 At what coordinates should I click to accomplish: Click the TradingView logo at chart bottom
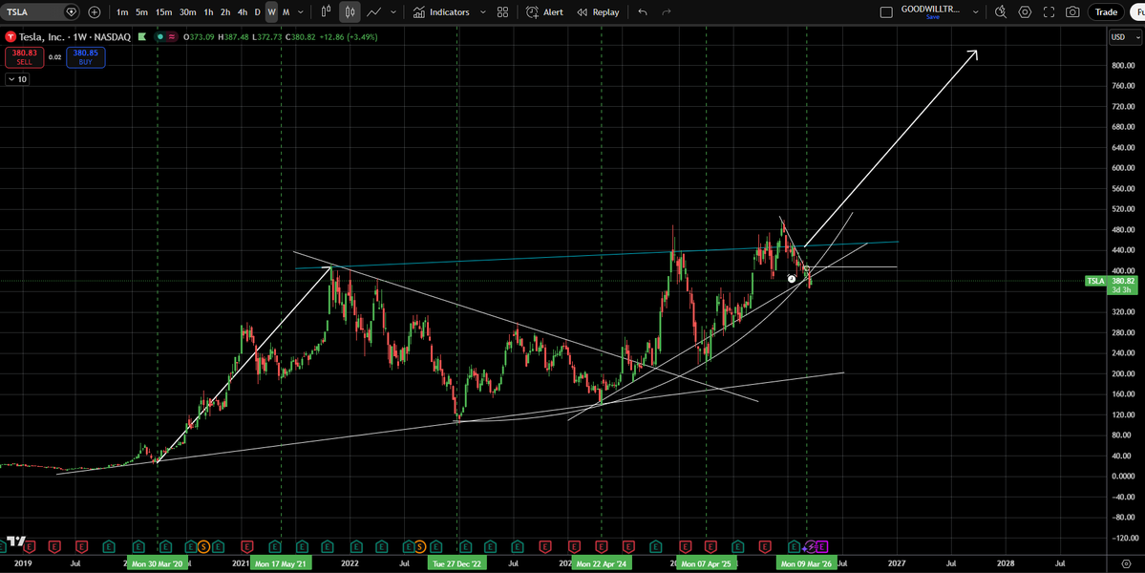coord(16,541)
